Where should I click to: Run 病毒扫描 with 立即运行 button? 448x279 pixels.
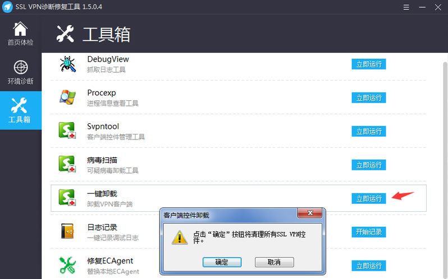tap(369, 165)
